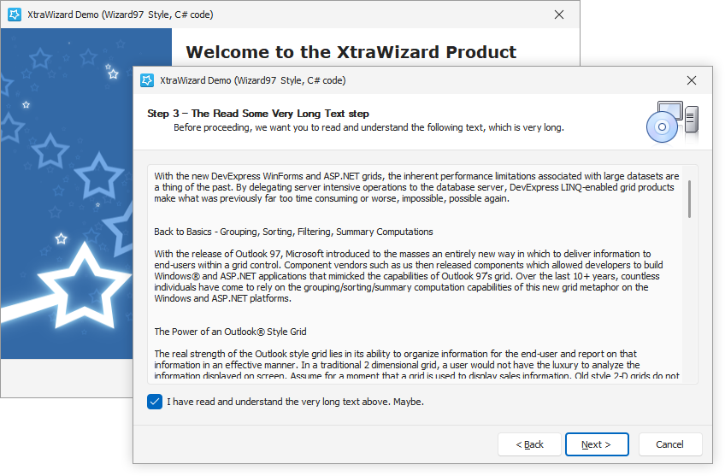
Task: Click 'Before proceeding, we want you to read' subtitle
Action: [x=368, y=127]
